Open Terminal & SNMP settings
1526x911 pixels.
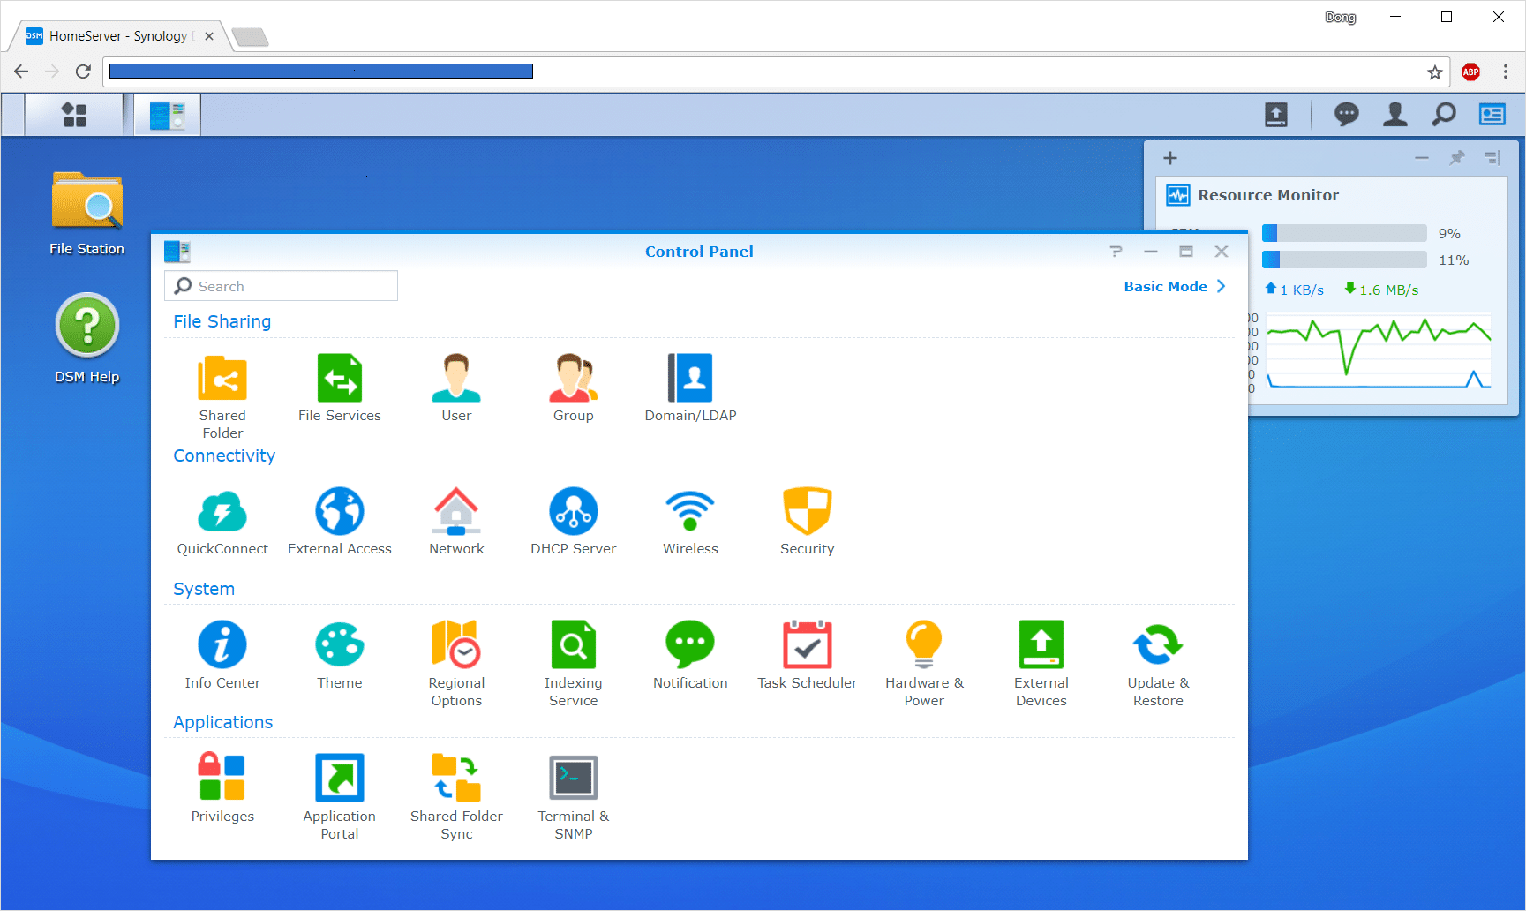click(x=574, y=797)
